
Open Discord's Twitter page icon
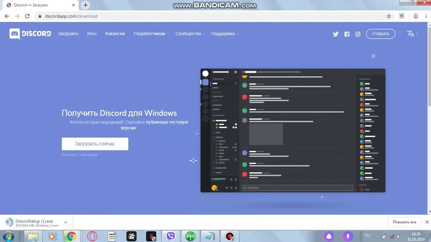pyautogui.click(x=336, y=34)
